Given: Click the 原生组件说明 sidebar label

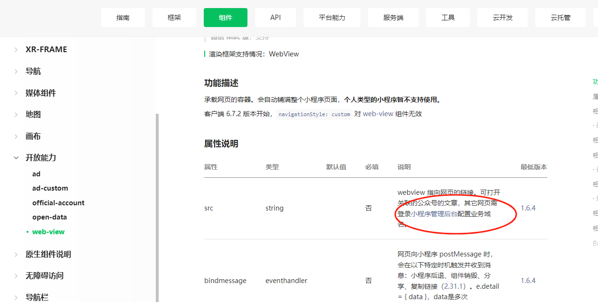Looking at the screenshot, I should tap(48, 254).
